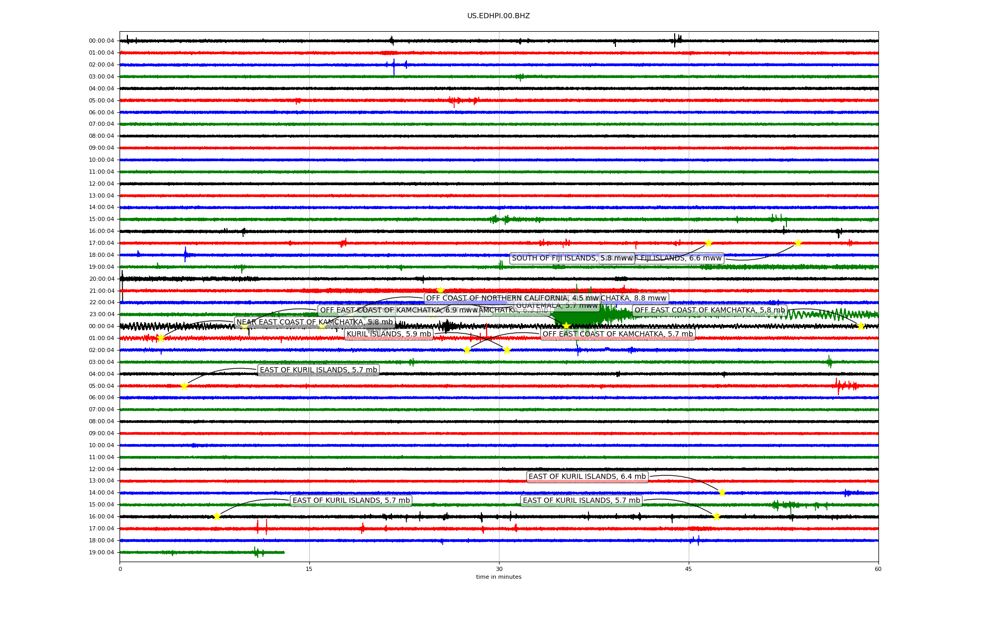Image resolution: width=998 pixels, height=624 pixels.
Task: Click the star beneath the large green 8.8 burst
Action: 566,326
